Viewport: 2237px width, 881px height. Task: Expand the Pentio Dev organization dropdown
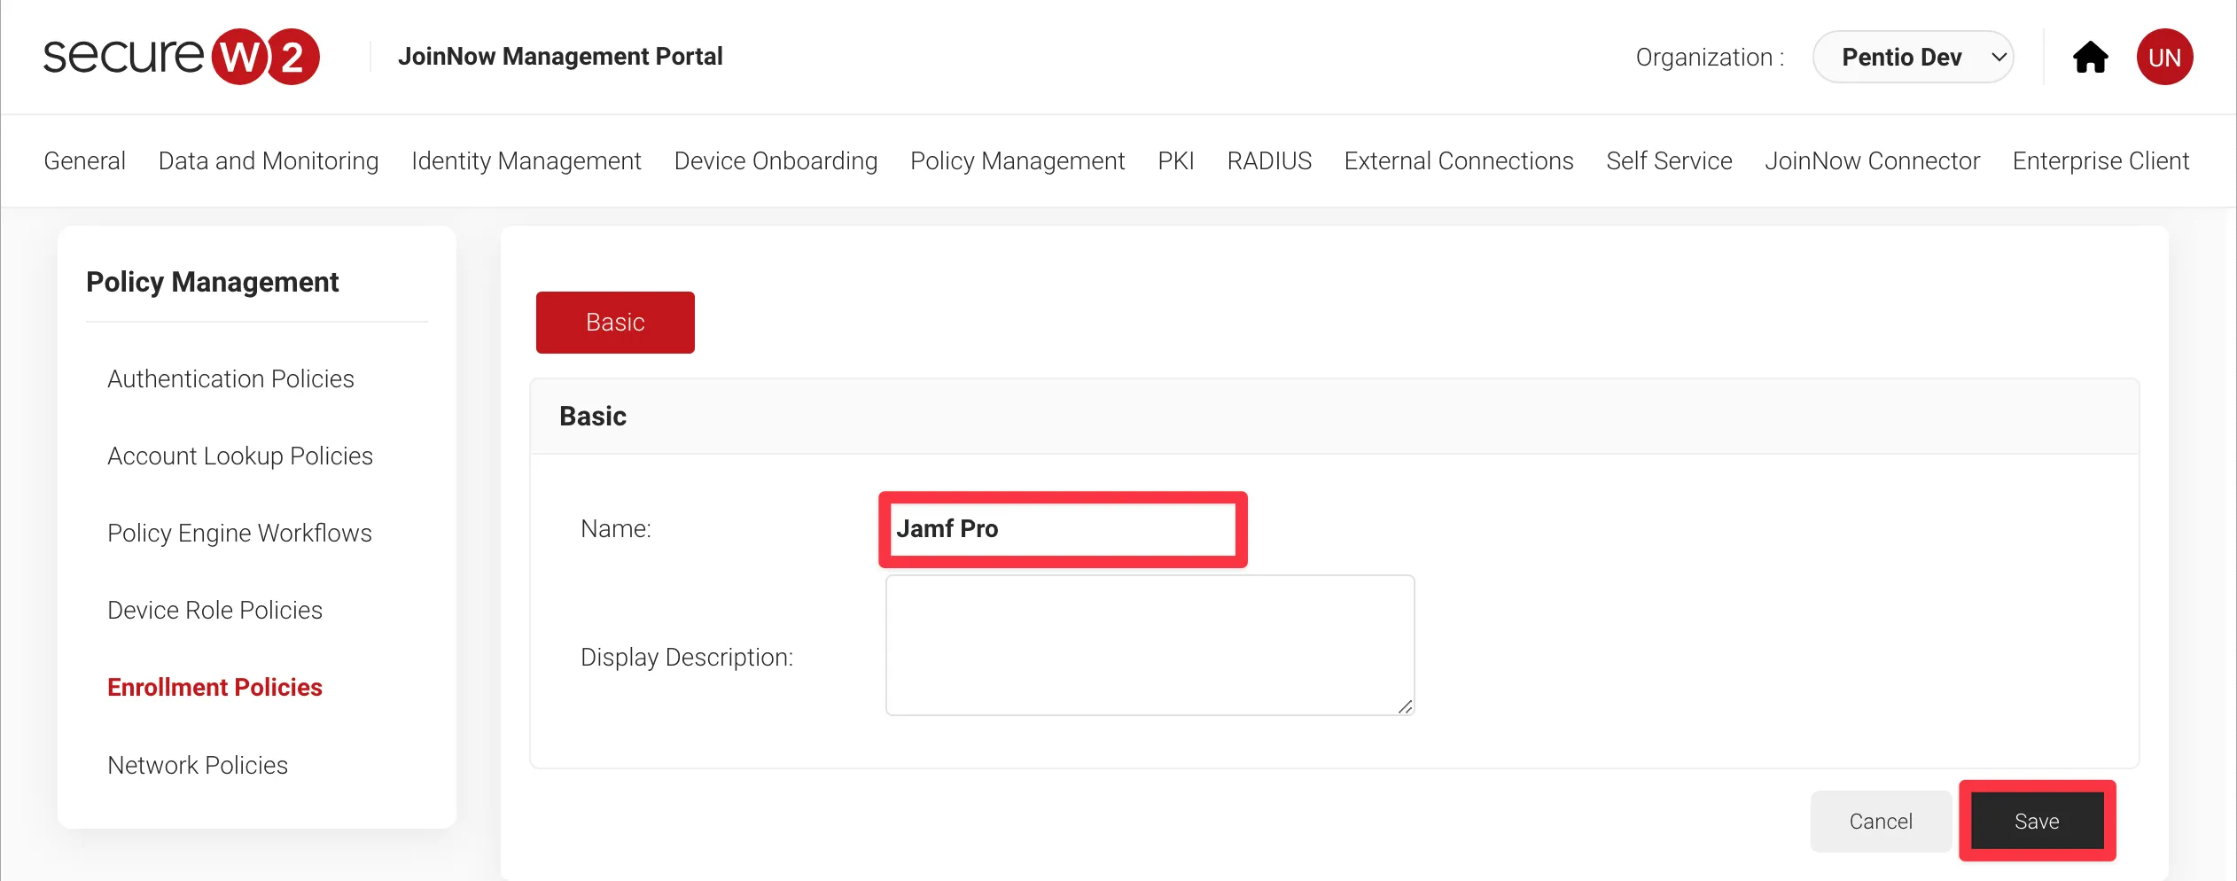pos(1913,58)
